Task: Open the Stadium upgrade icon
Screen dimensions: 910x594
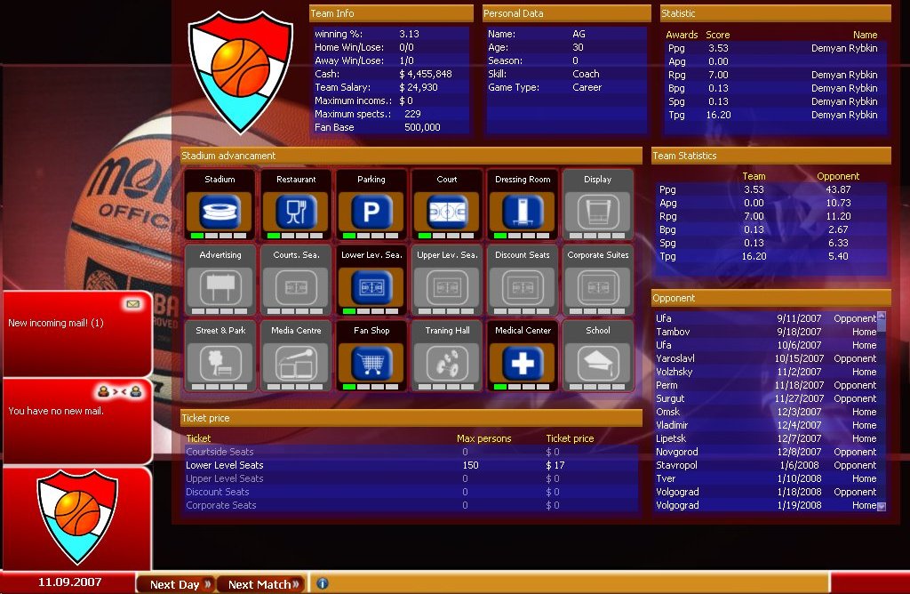Action: (x=220, y=211)
